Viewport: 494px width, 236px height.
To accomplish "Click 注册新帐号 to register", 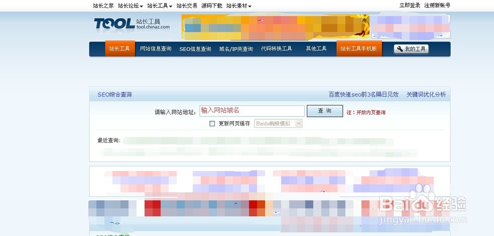I will [x=437, y=5].
